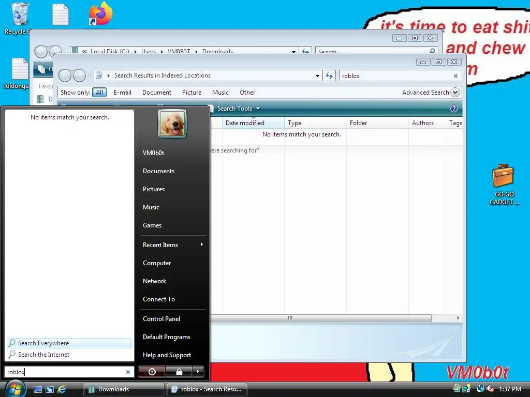The width and height of the screenshot is (530, 397).
Task: Click the refresh button next to address bar
Action: click(329, 75)
